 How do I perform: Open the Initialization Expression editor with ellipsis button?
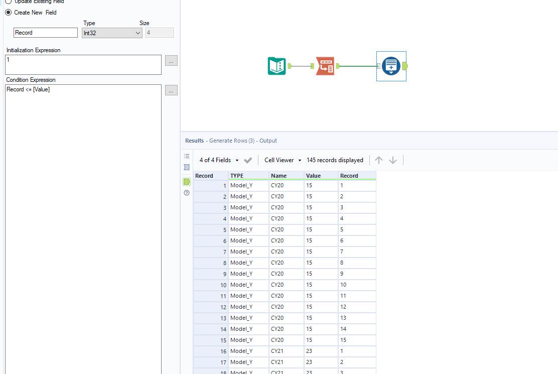point(171,60)
